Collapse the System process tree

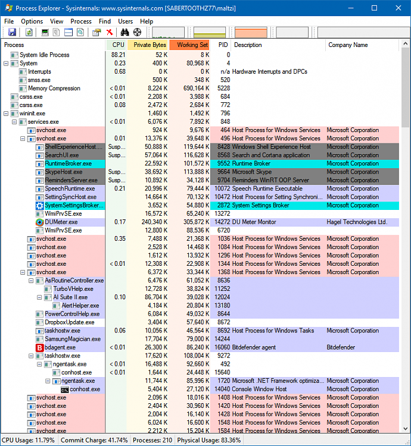point(6,64)
